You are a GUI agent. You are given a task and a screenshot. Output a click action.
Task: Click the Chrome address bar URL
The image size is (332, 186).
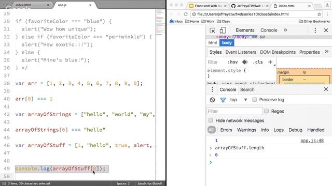click(x=243, y=14)
